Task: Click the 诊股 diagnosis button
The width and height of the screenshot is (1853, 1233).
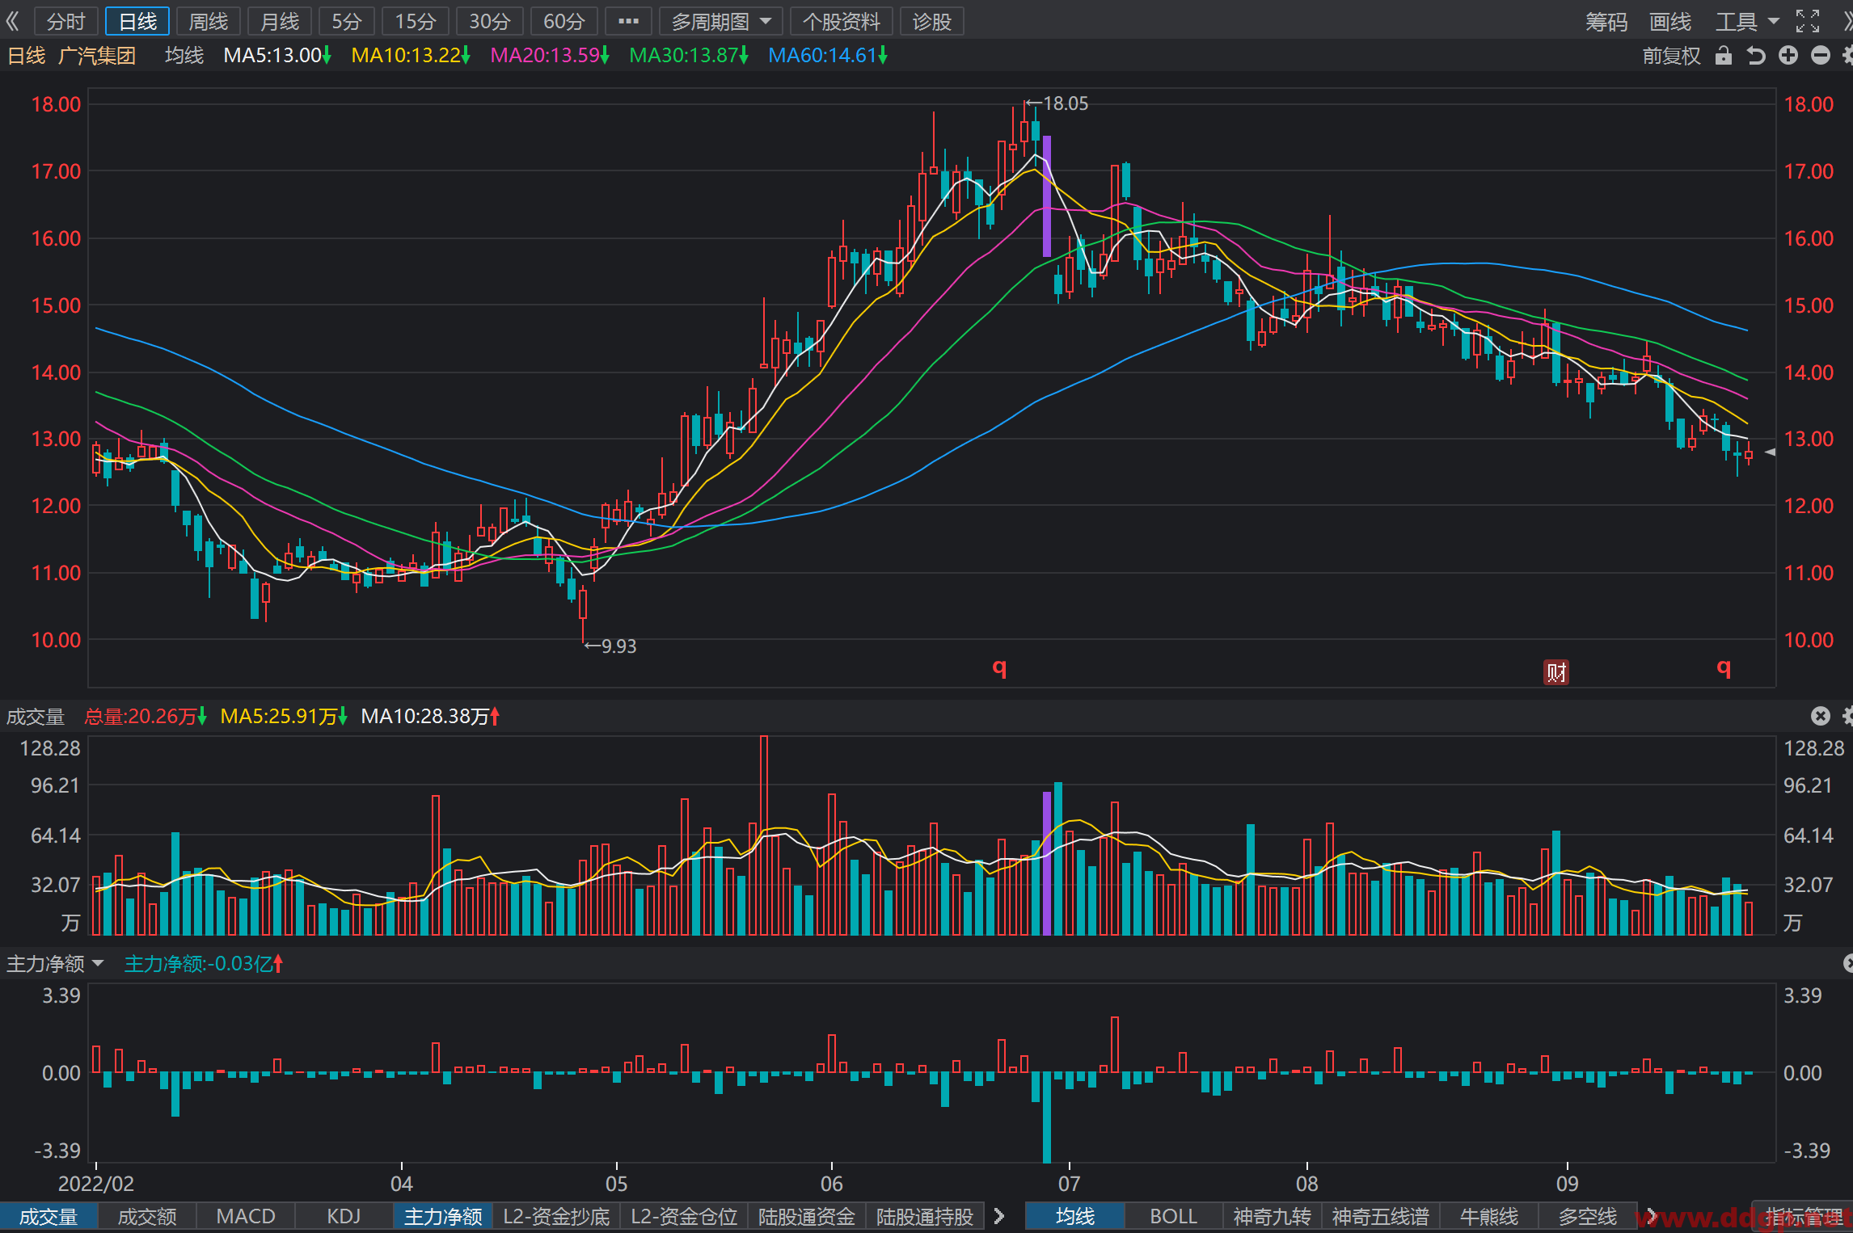Action: (932, 21)
